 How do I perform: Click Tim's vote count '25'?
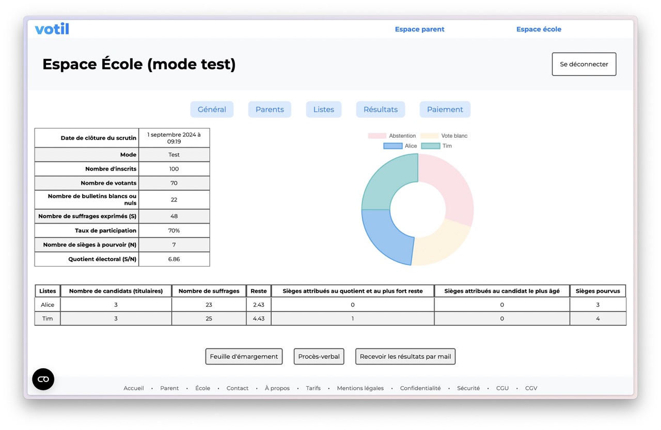(x=209, y=319)
